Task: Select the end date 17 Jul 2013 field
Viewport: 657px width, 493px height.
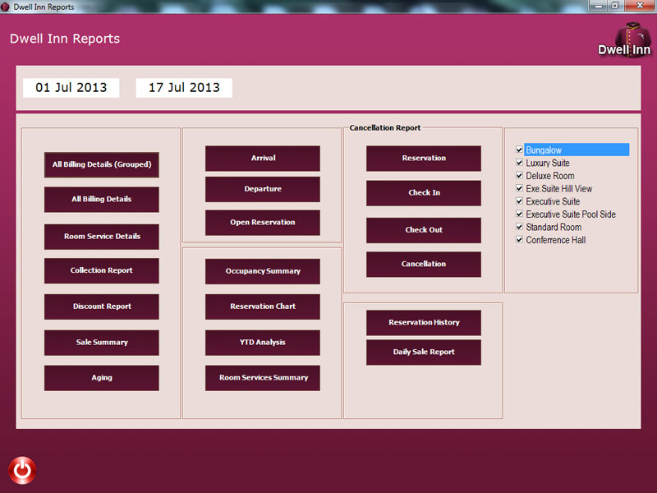Action: (x=184, y=88)
